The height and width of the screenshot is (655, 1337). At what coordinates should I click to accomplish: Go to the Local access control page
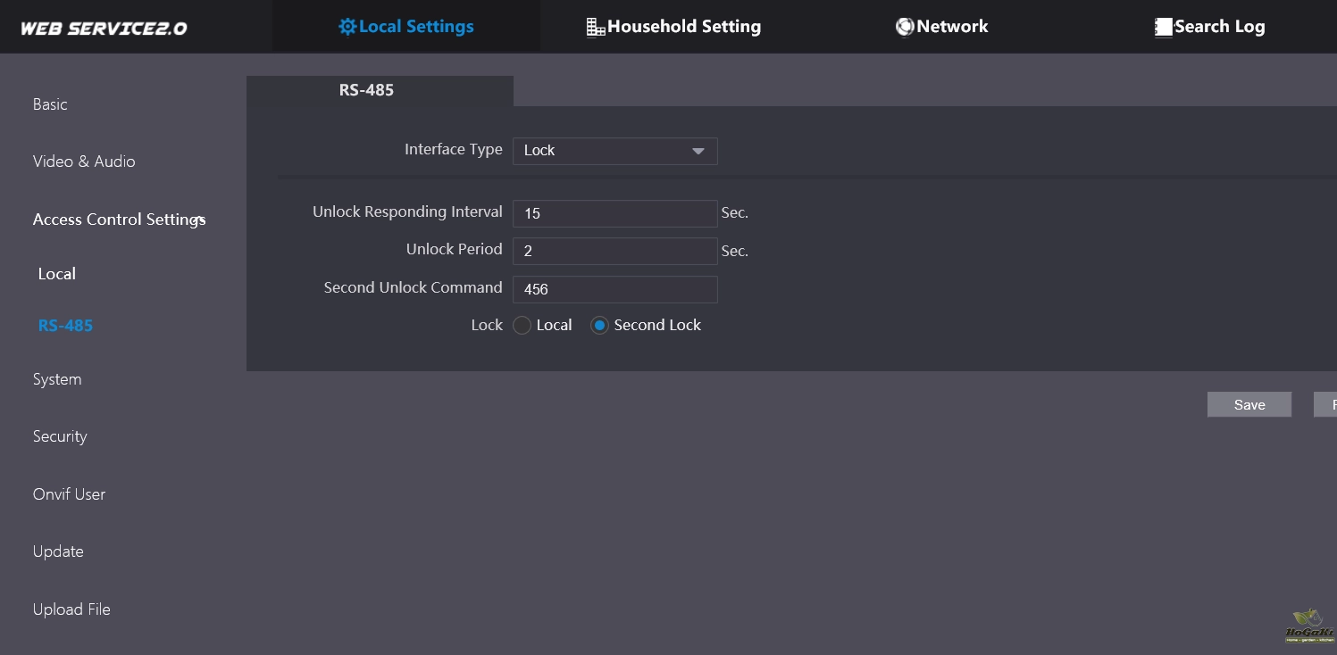pyautogui.click(x=57, y=274)
